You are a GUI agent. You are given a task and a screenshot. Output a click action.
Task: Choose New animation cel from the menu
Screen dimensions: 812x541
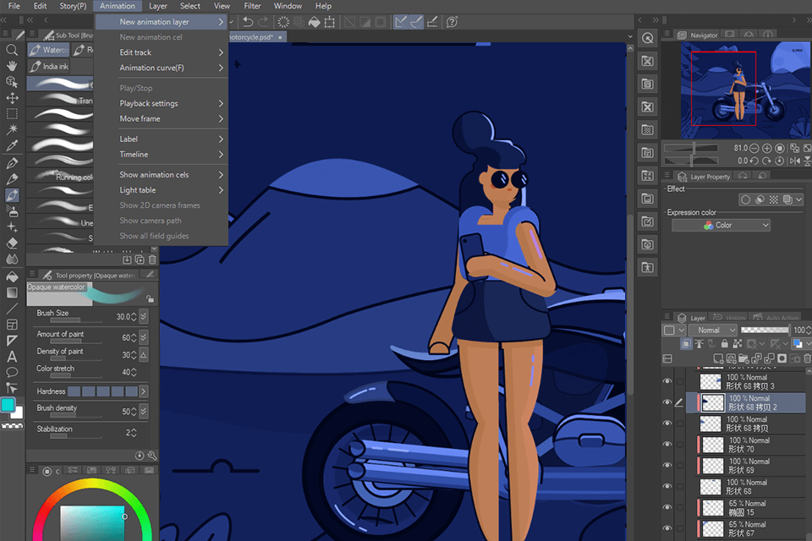(x=151, y=36)
